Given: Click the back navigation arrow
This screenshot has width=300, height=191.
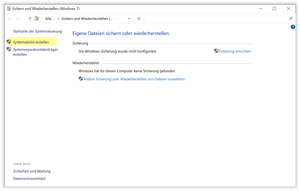Looking at the screenshot, I should coord(10,18).
